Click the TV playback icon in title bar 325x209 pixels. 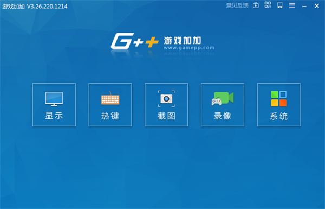pyautogui.click(x=256, y=5)
